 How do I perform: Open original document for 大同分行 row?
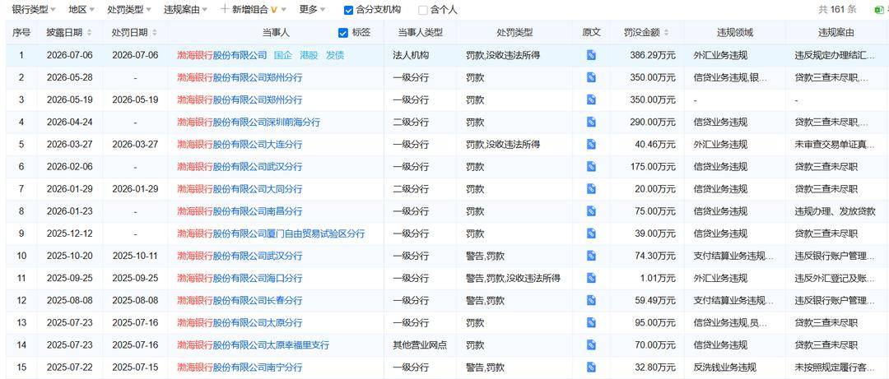(x=591, y=188)
